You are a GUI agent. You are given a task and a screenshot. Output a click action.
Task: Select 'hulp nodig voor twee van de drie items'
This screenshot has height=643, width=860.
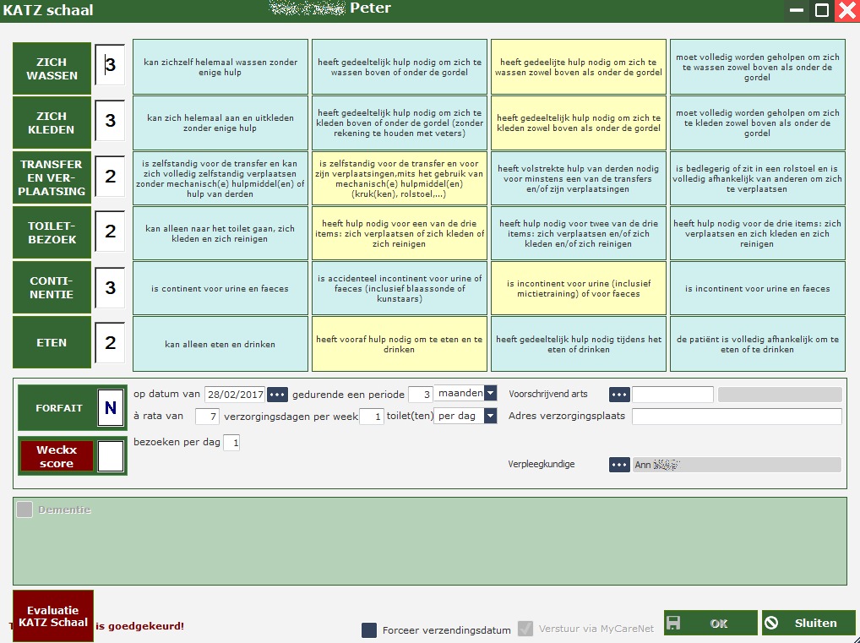click(579, 233)
